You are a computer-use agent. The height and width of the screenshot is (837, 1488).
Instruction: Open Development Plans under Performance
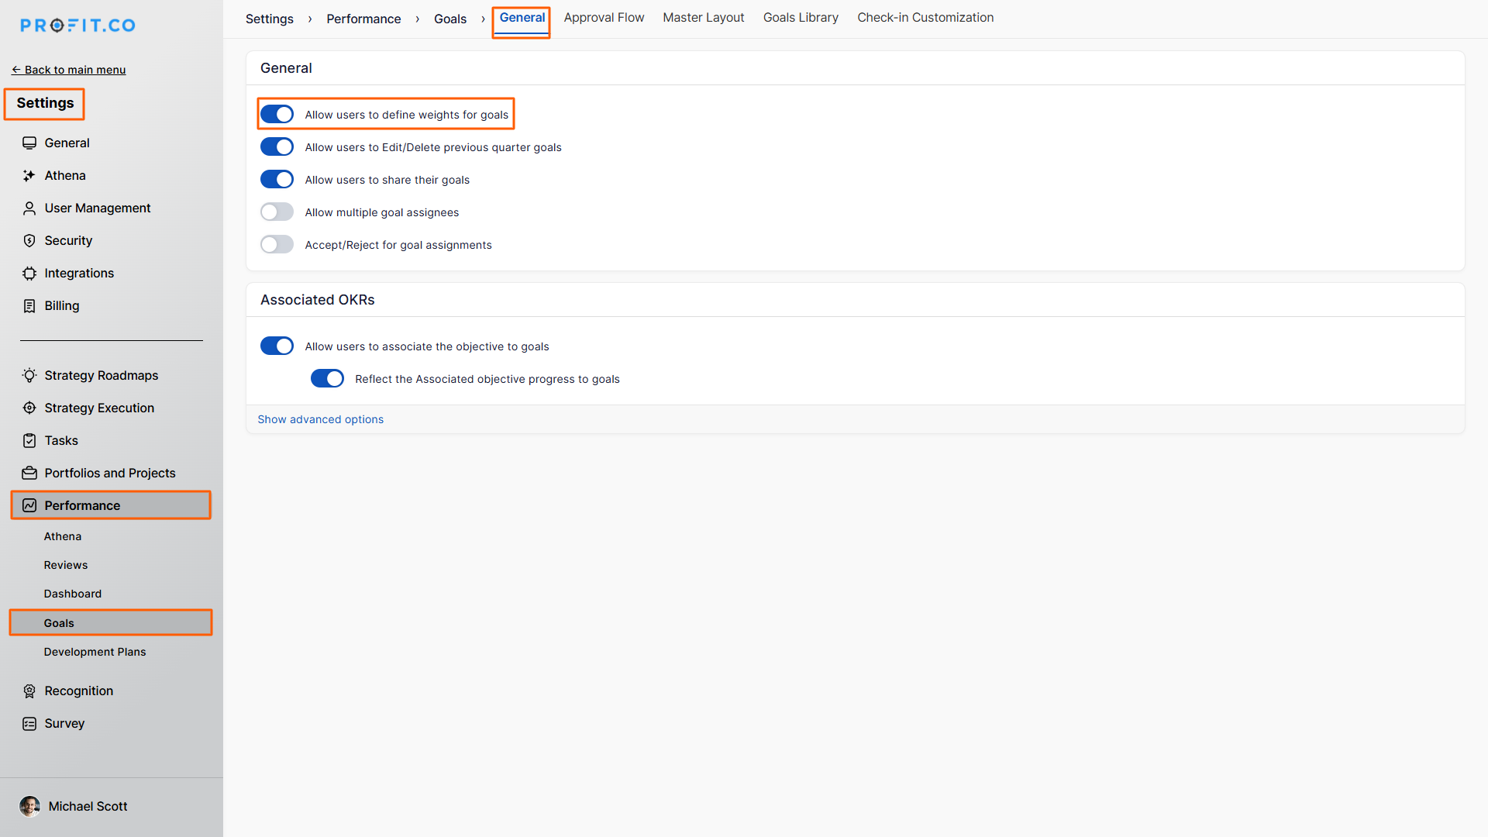pos(95,652)
